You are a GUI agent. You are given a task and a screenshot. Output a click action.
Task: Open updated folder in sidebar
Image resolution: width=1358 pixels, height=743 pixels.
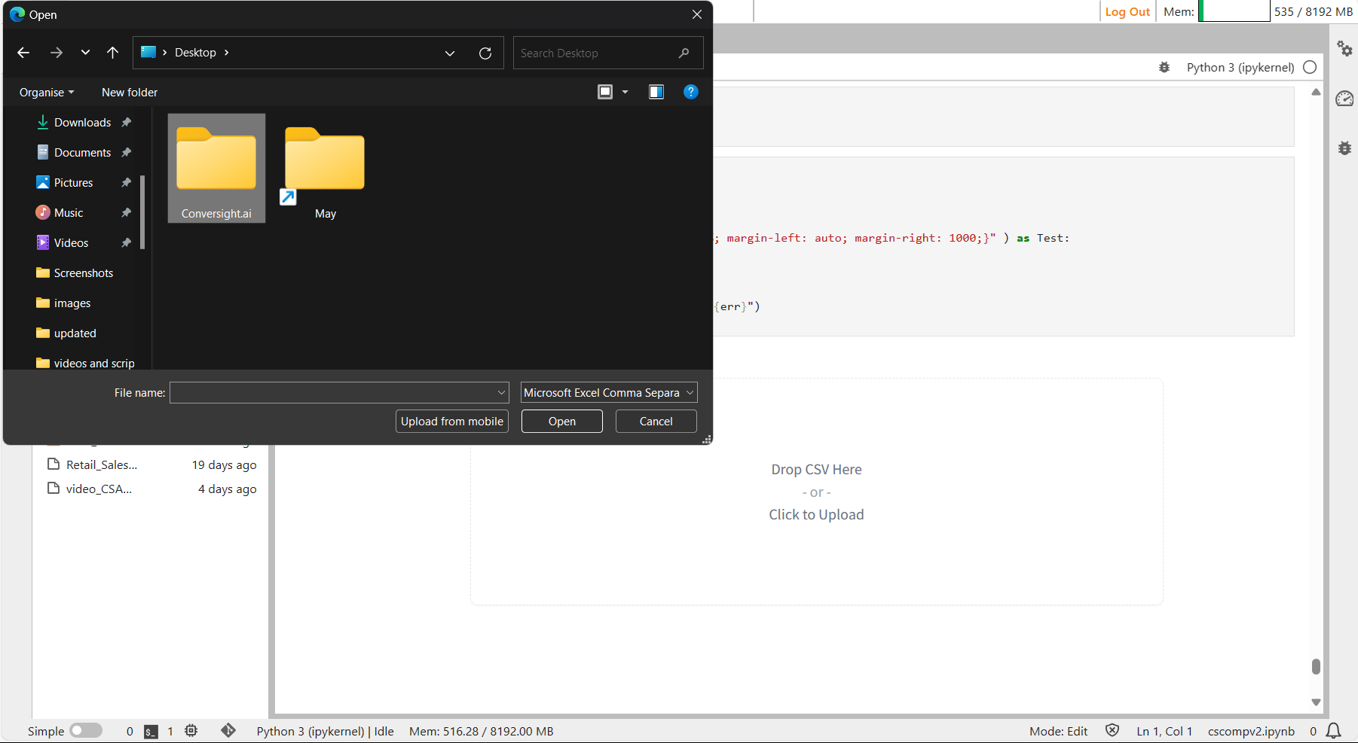point(74,333)
